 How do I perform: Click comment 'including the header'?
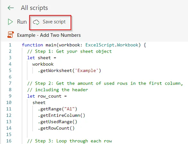[x=57, y=90]
